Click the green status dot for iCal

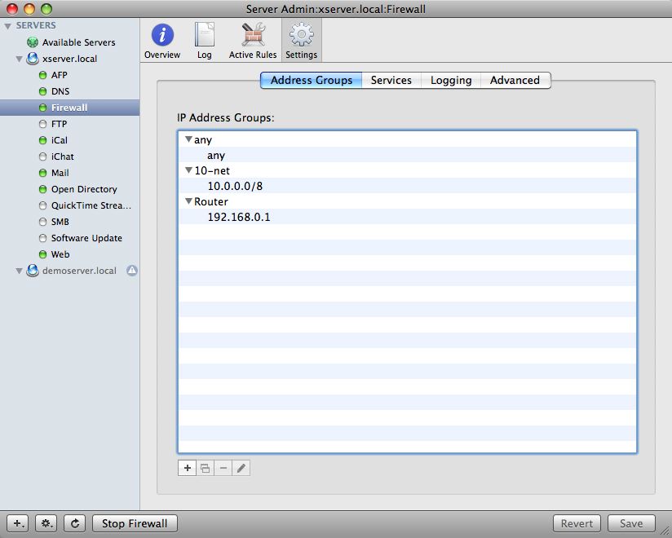pos(42,140)
